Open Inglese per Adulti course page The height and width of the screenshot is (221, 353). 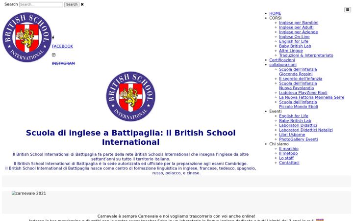tap(296, 28)
